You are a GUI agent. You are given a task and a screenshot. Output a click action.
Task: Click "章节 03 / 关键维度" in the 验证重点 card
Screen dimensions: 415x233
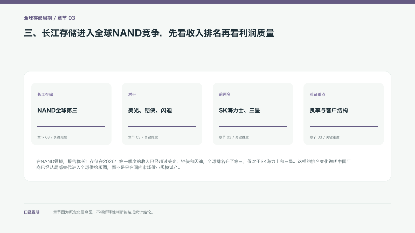click(324, 137)
